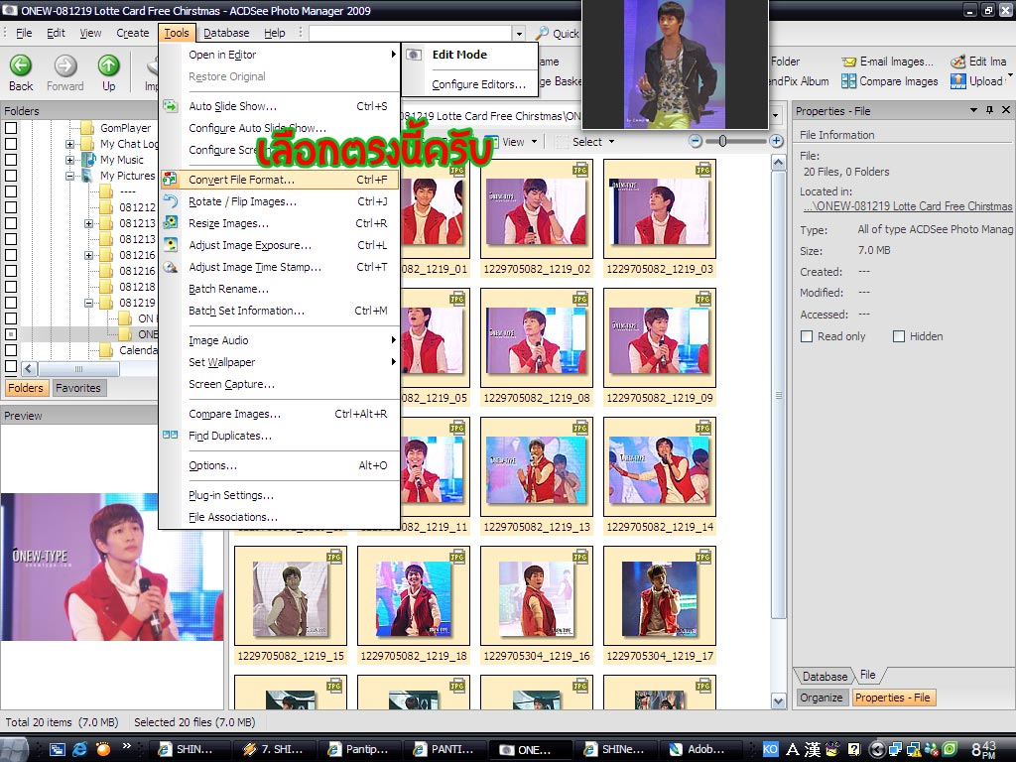
Task: Select thumbnail 1229705304_1219_17
Action: click(660, 605)
